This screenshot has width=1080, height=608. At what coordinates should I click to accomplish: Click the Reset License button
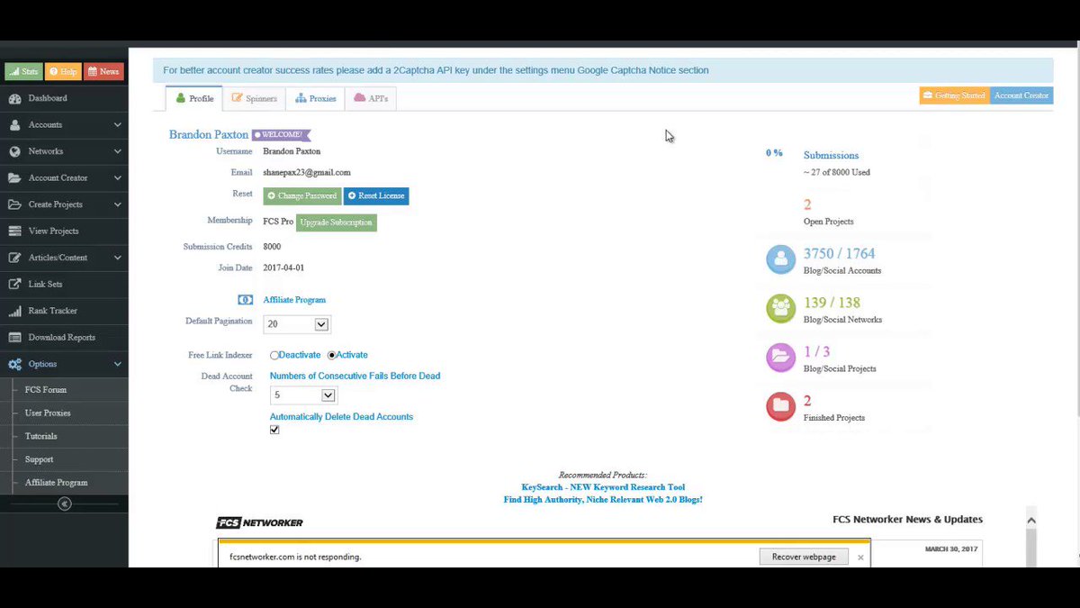click(376, 196)
